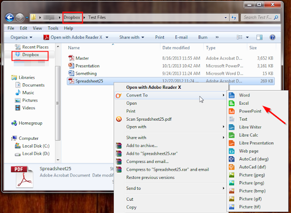Click the AutoCad (dwg) icon
291x213 pixels.
pyautogui.click(x=231, y=159)
